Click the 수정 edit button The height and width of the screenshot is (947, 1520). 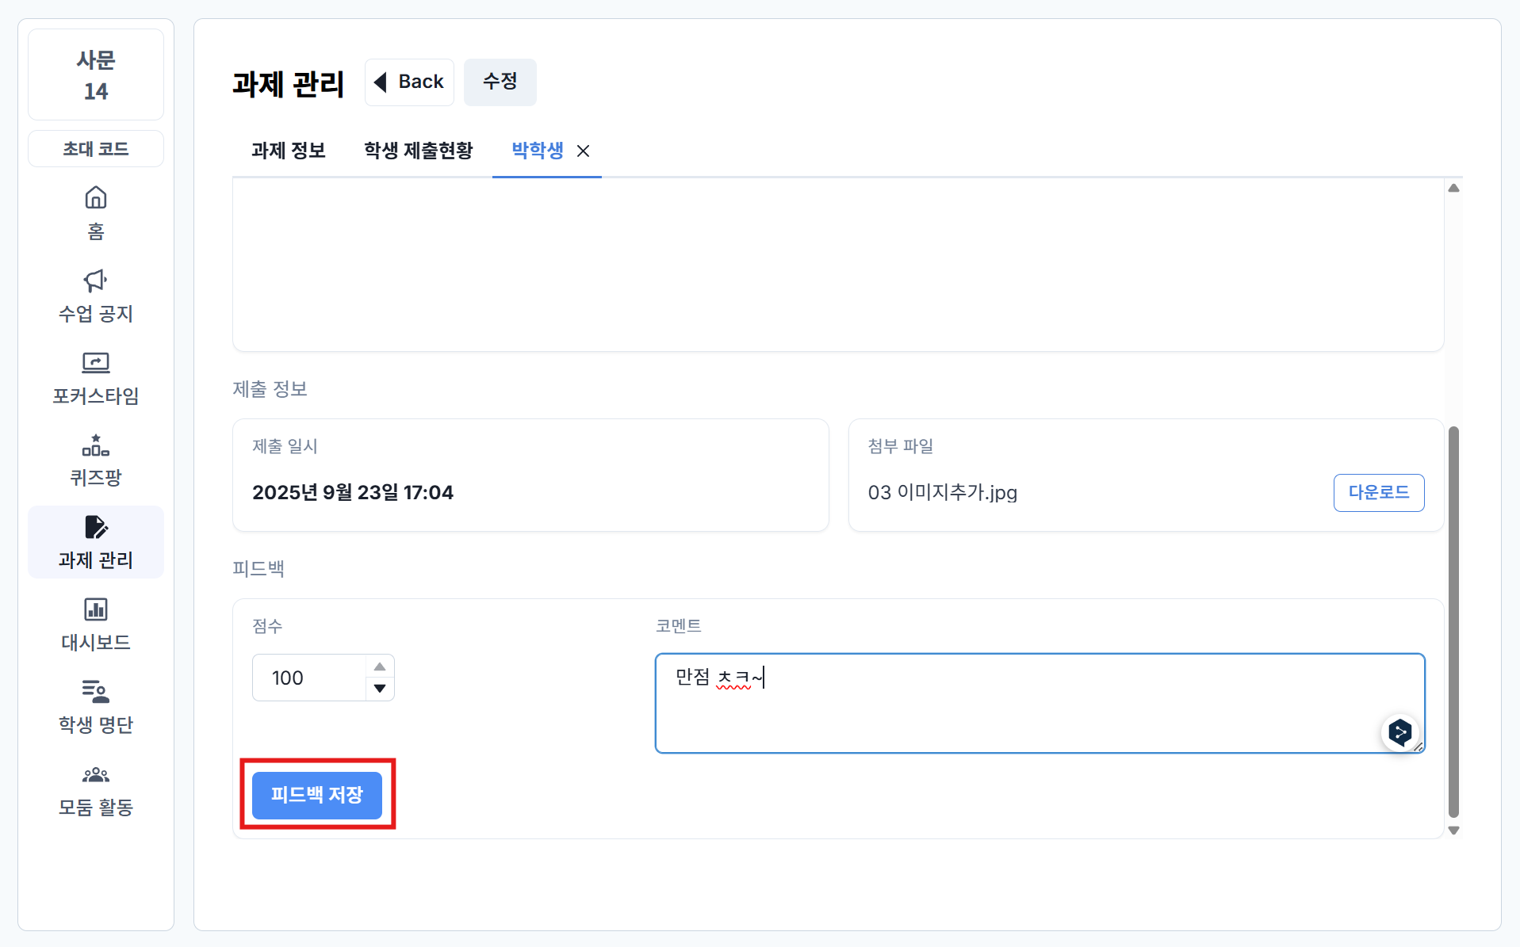pyautogui.click(x=500, y=82)
